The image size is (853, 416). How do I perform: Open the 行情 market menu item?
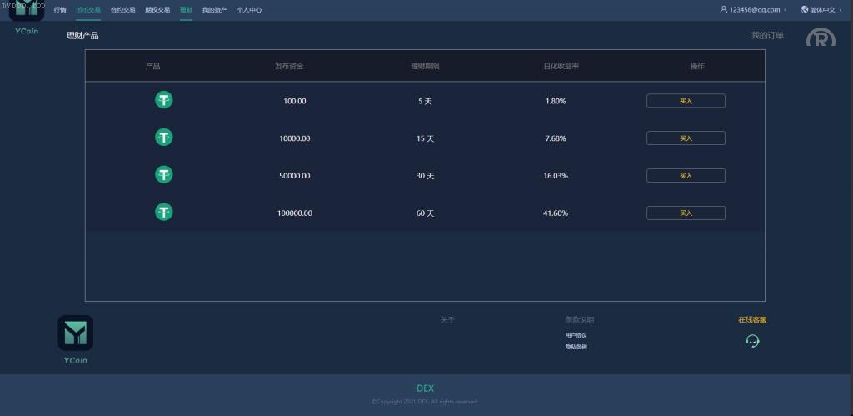click(60, 10)
